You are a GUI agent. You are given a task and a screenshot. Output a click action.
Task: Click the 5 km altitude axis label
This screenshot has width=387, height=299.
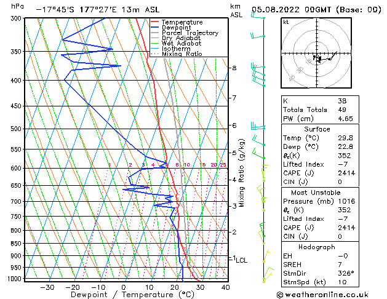pos(234,153)
